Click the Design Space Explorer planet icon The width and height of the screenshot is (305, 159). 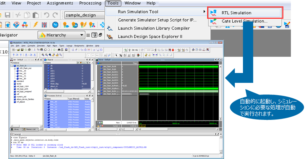pyautogui.click(x=110, y=37)
